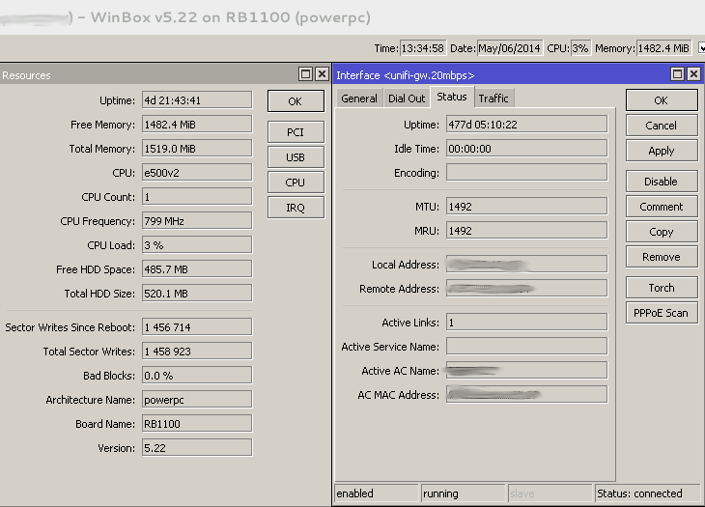Image resolution: width=705 pixels, height=507 pixels.
Task: Click the Free HDD Space field
Action: click(197, 269)
